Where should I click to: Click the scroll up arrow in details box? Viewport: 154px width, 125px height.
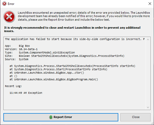click(x=148, y=40)
